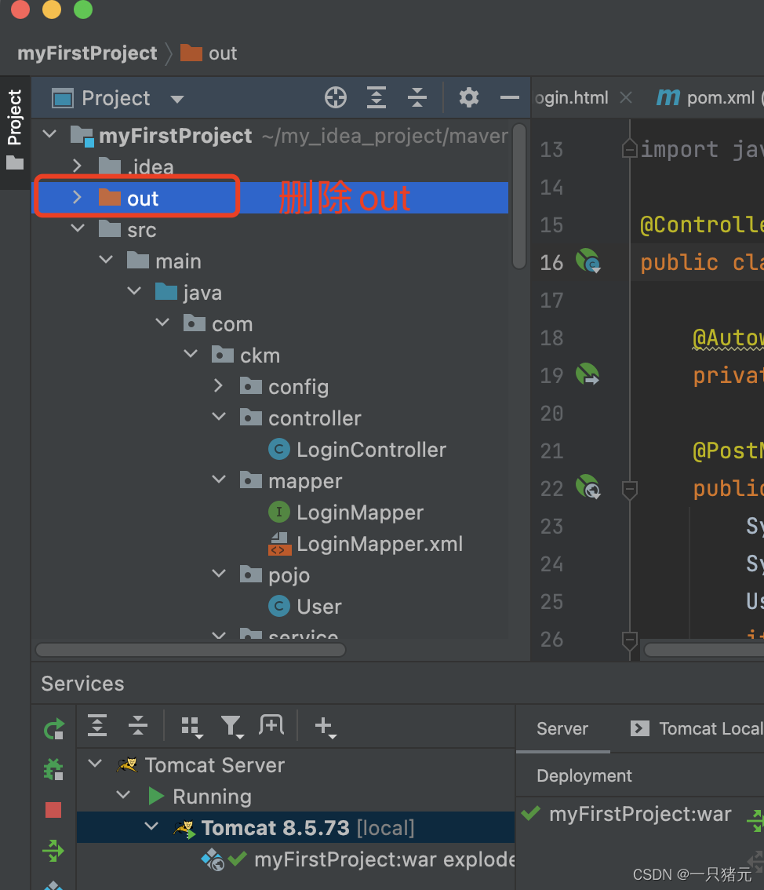
Task: Click Expand All in Project toolbar
Action: click(x=377, y=97)
